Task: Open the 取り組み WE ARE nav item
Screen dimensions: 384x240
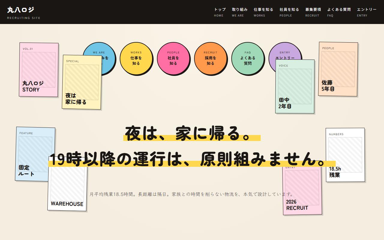Action: (240, 12)
